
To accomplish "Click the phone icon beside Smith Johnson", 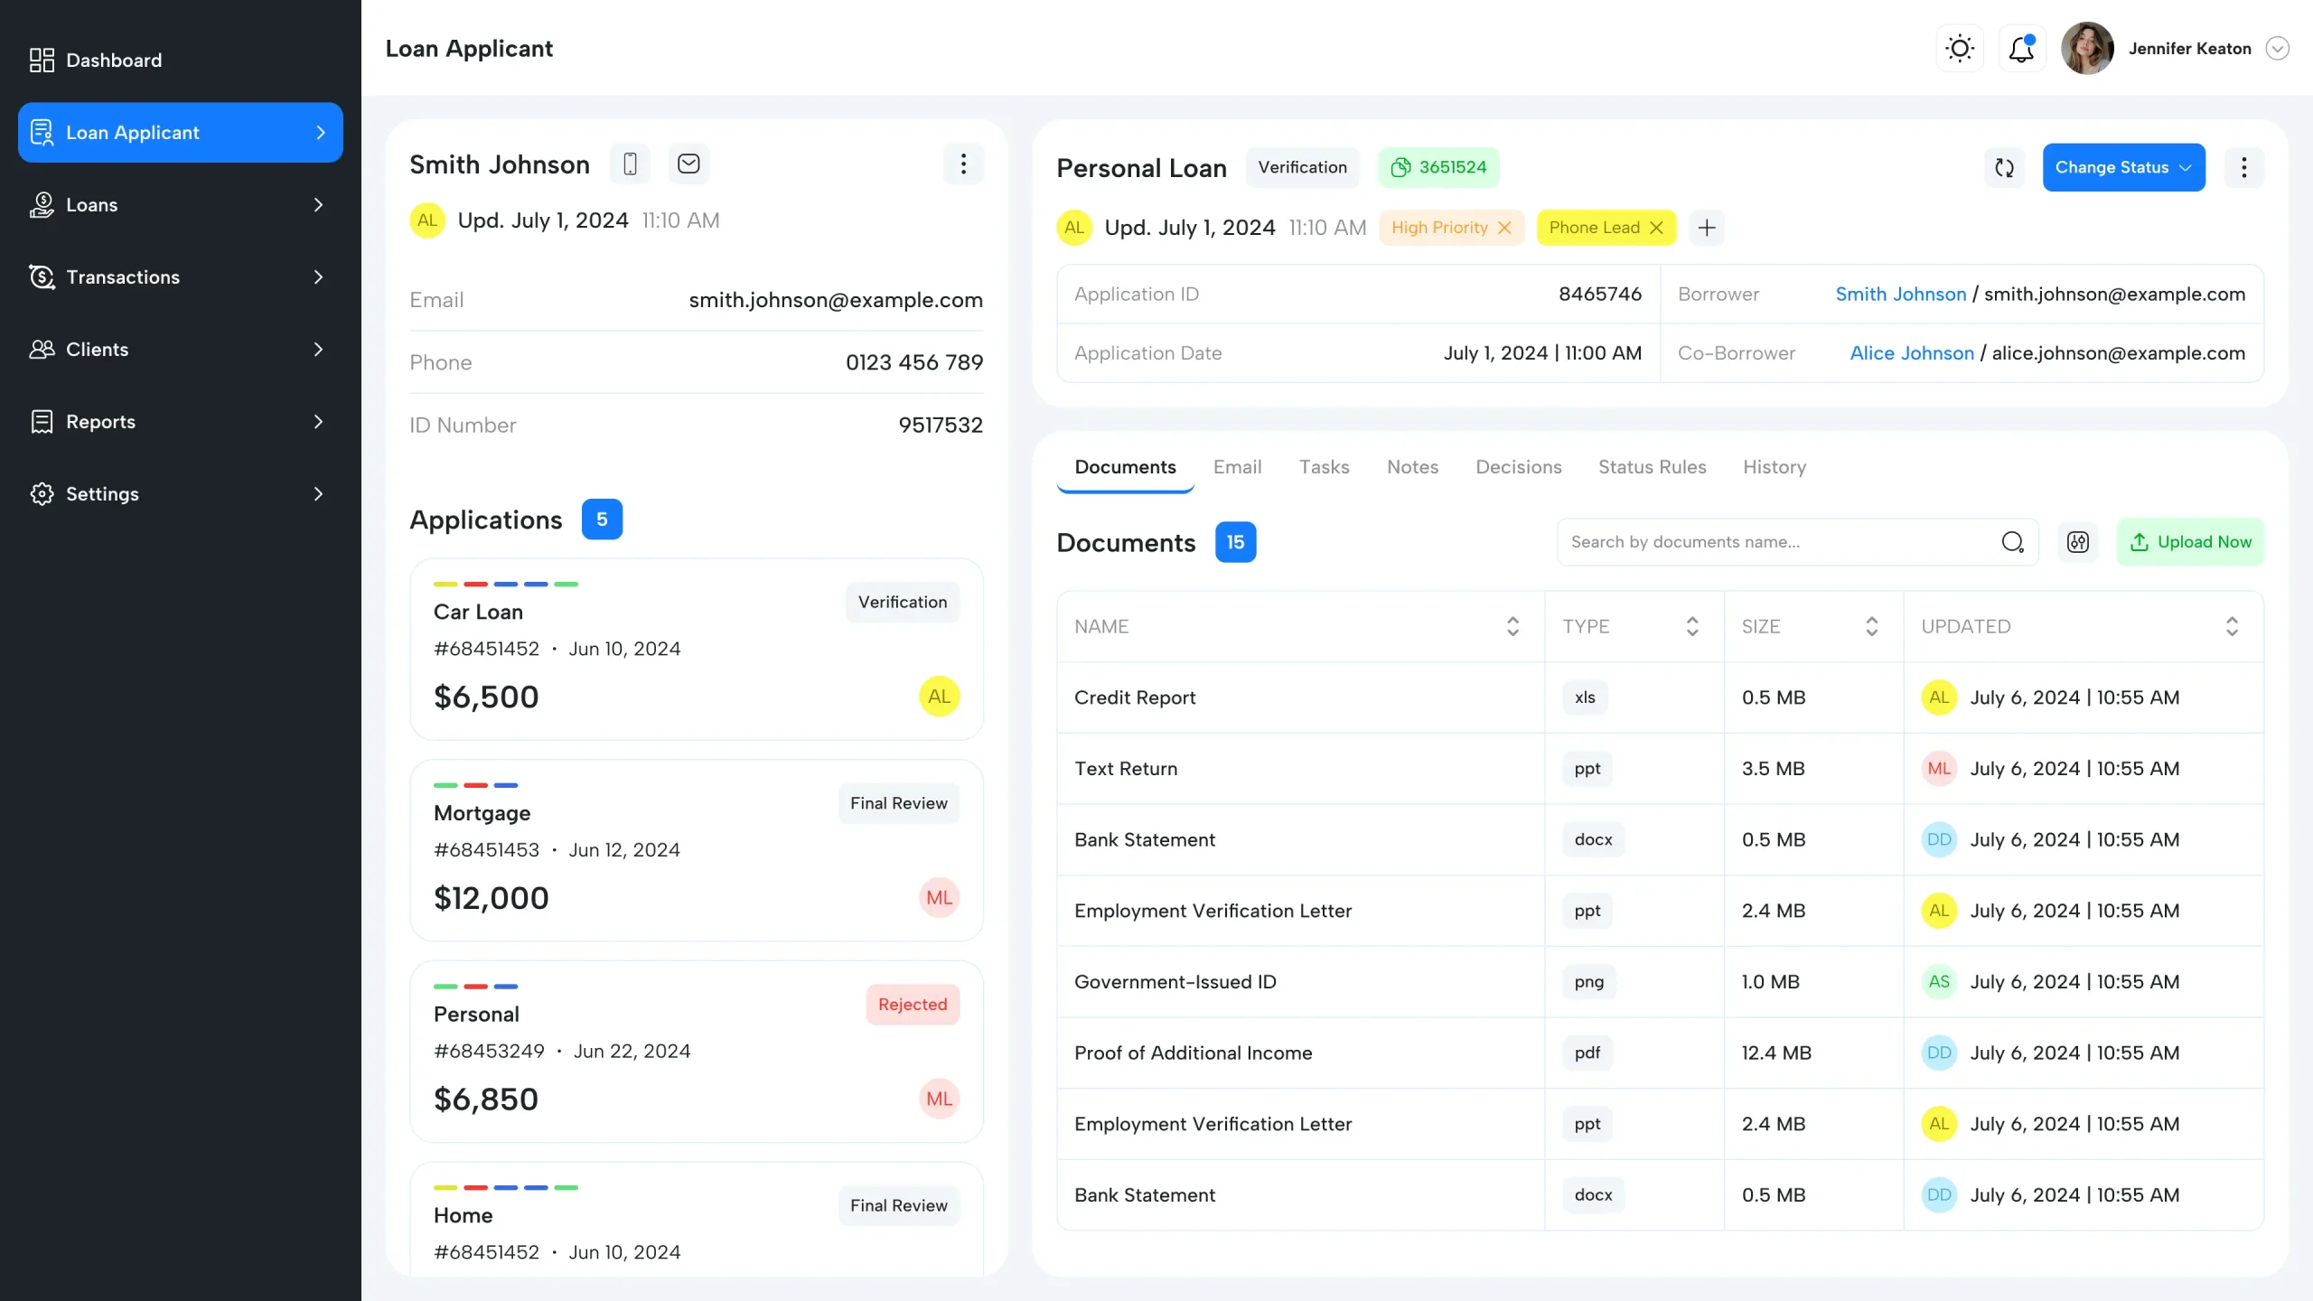I will click(x=630, y=164).
